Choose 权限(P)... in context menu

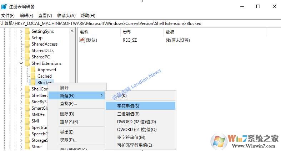(x=76, y=140)
